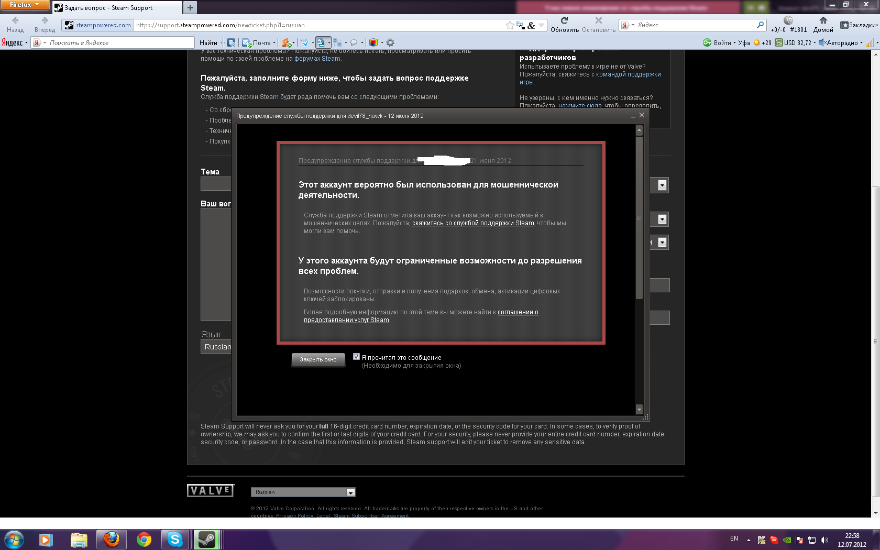Viewport: 880px width, 550px height.
Task: Click the Уфа +29 weather widget
Action: [755, 43]
